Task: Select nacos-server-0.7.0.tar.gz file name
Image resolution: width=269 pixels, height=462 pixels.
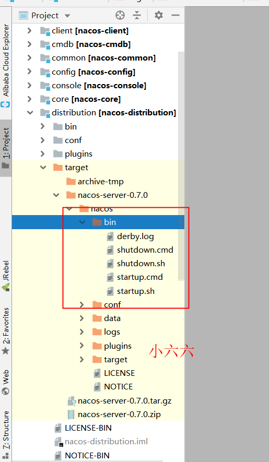Action: (x=124, y=401)
